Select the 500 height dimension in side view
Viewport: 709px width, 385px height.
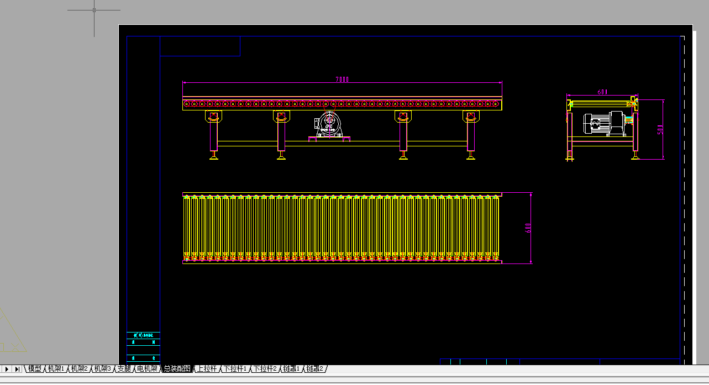pyautogui.click(x=660, y=130)
